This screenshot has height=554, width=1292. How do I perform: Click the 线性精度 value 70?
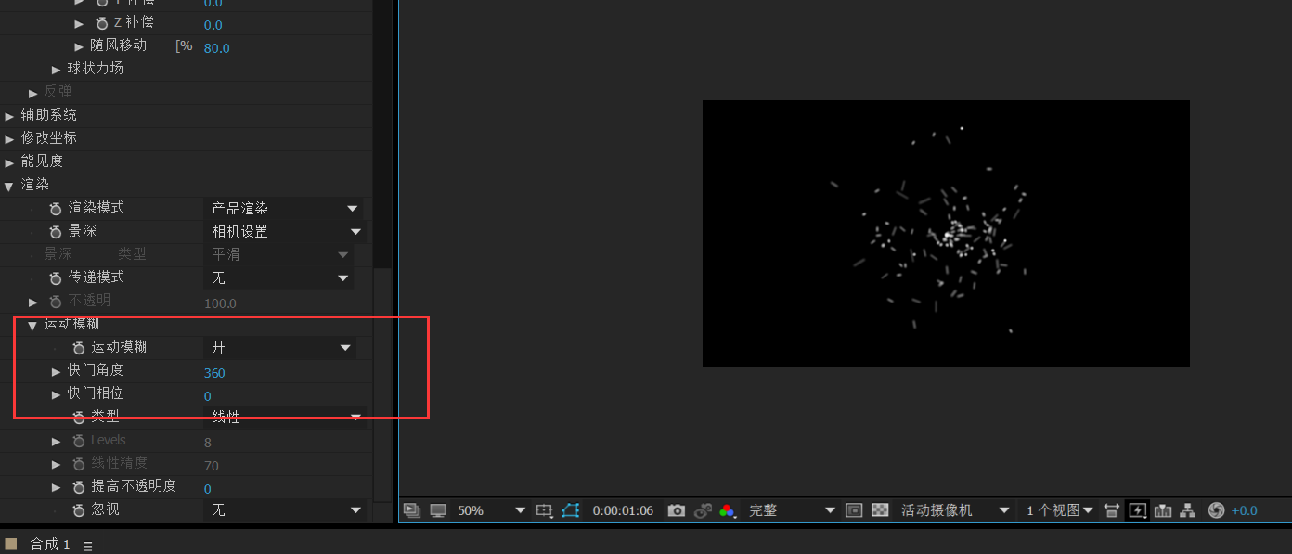click(212, 466)
